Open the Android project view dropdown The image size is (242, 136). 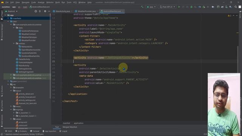coord(11,11)
